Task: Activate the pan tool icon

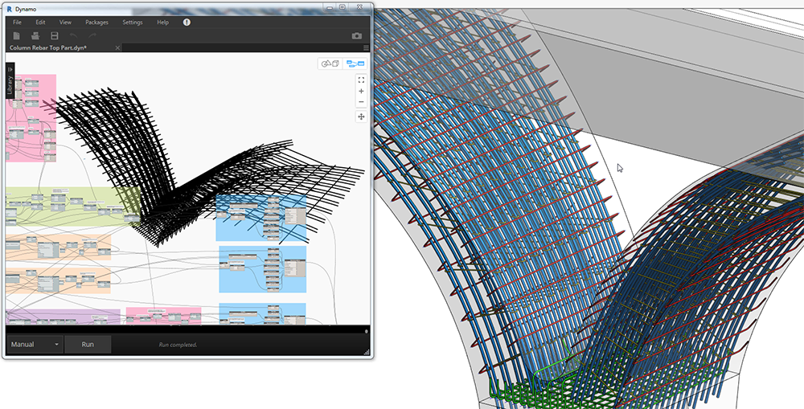Action: point(361,117)
